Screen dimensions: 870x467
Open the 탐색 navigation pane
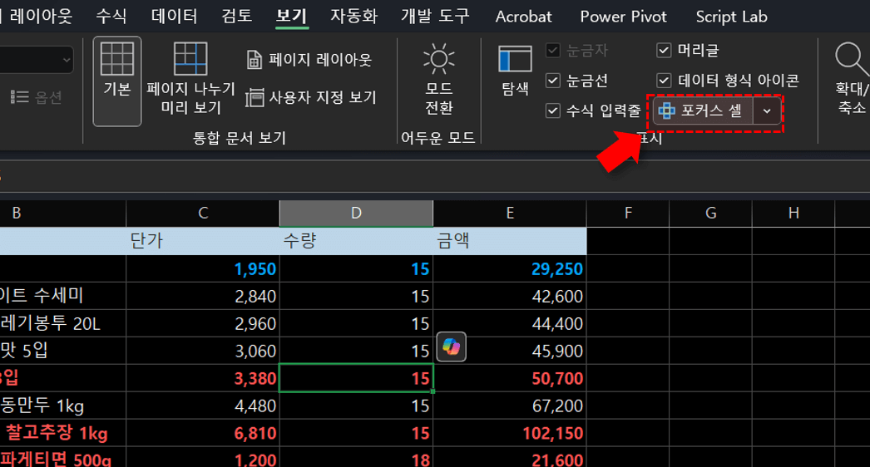point(515,61)
